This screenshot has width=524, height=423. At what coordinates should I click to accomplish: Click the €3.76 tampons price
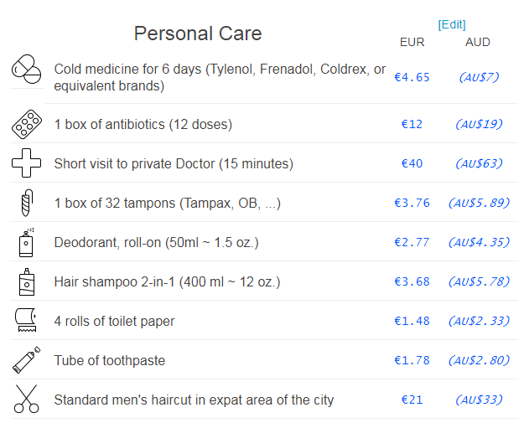click(412, 203)
